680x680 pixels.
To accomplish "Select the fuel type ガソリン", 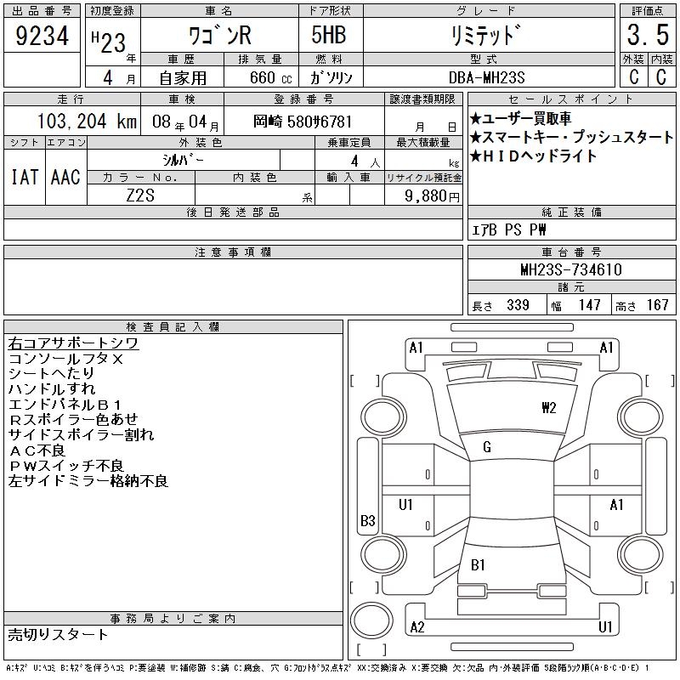I will click(331, 78).
